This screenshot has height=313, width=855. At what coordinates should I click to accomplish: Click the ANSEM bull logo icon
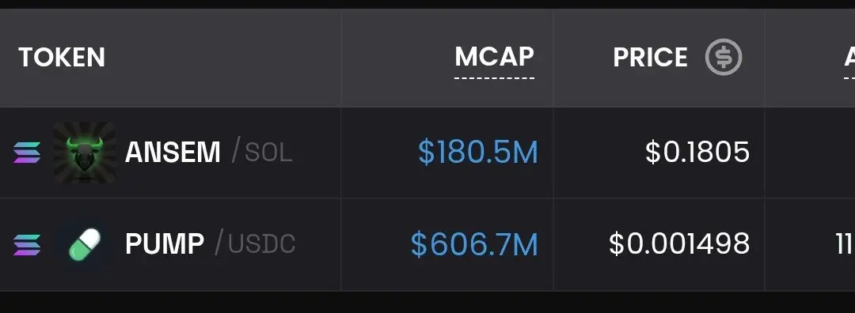[85, 153]
